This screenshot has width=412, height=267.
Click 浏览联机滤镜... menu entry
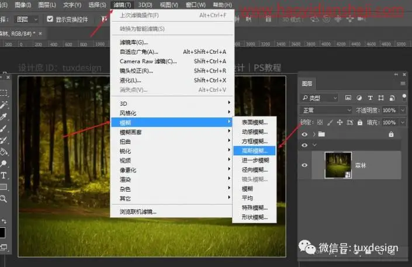(x=172, y=211)
